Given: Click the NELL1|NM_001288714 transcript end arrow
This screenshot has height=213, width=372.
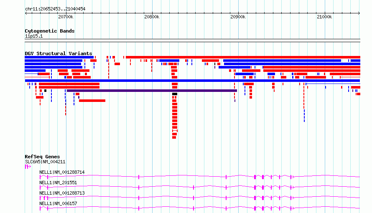Looking at the screenshot, I should click(293, 177).
